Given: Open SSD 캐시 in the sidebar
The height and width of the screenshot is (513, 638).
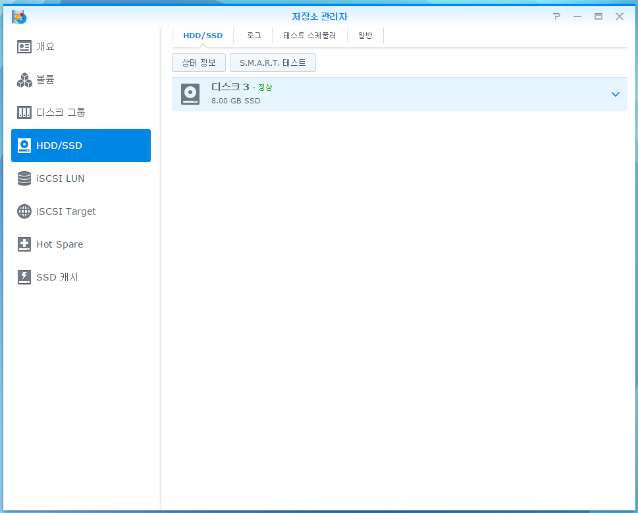Looking at the screenshot, I should (81, 277).
